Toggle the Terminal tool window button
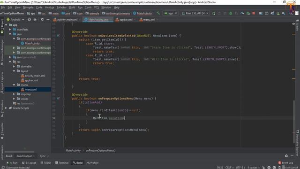The height and width of the screenshot is (169, 300). pyautogui.click(x=62, y=163)
